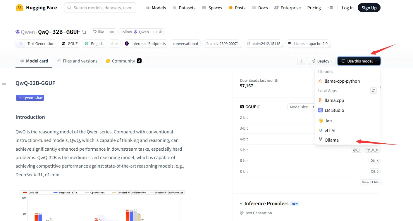Click the '57,167' downloads value

click(x=247, y=86)
